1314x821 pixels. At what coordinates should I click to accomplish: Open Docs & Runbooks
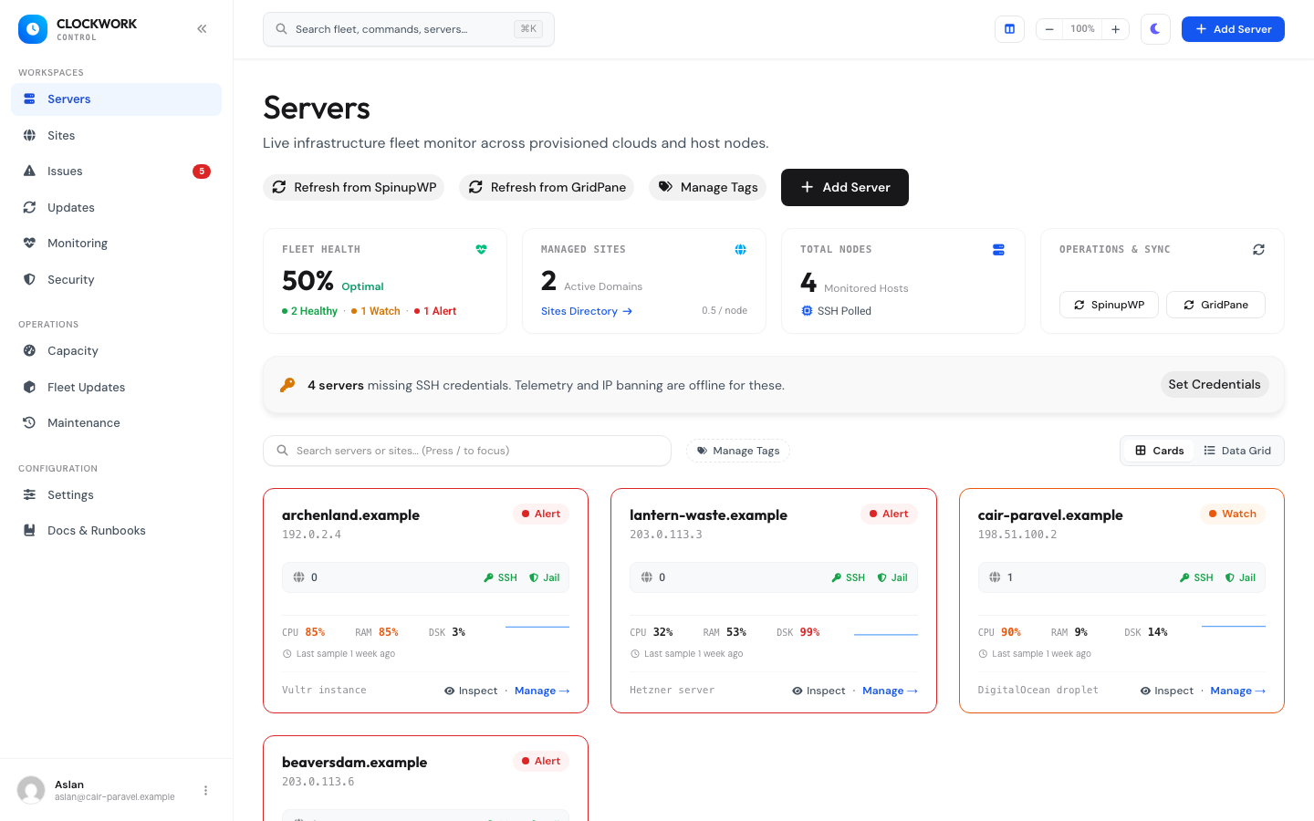(x=116, y=531)
